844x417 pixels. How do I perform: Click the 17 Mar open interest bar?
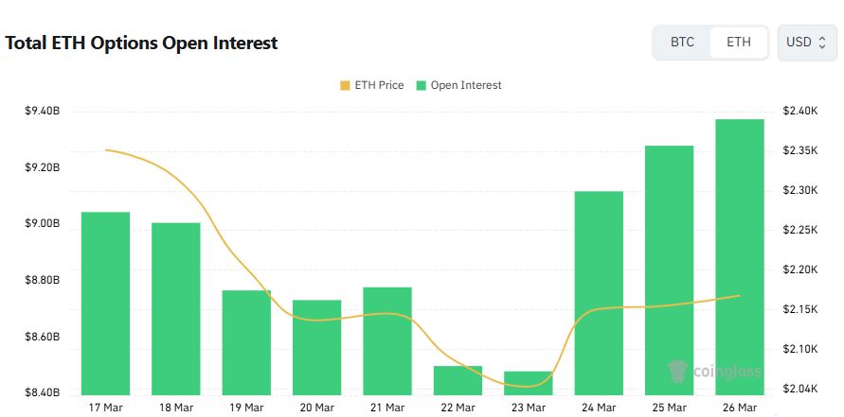[x=105, y=303]
